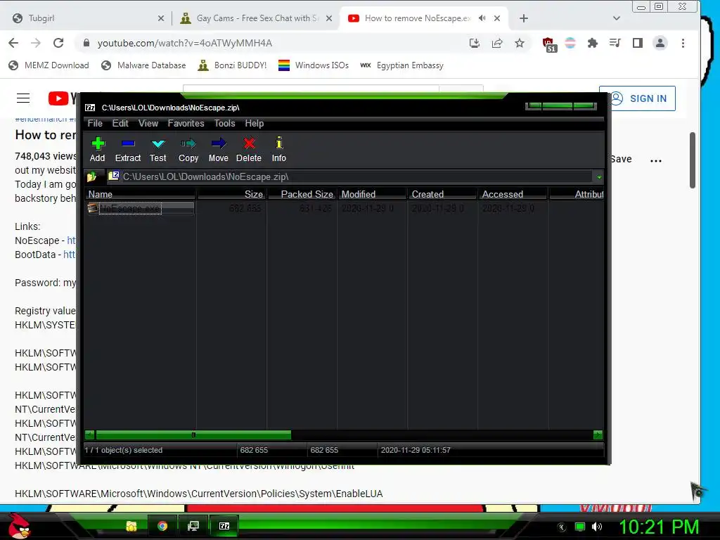720x540 pixels.
Task: Go up one folder level in 7-Zip
Action: tap(92, 176)
